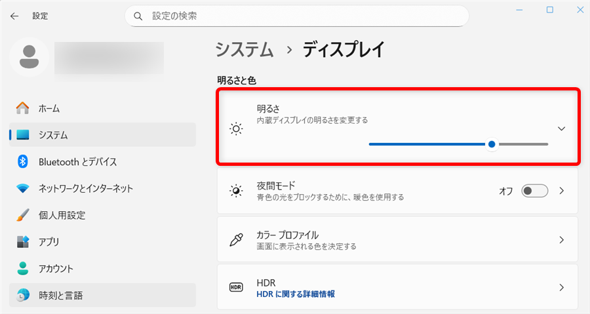Screen dimensions: 590x314
Task: Click the オフ status label
Action: click(x=505, y=191)
